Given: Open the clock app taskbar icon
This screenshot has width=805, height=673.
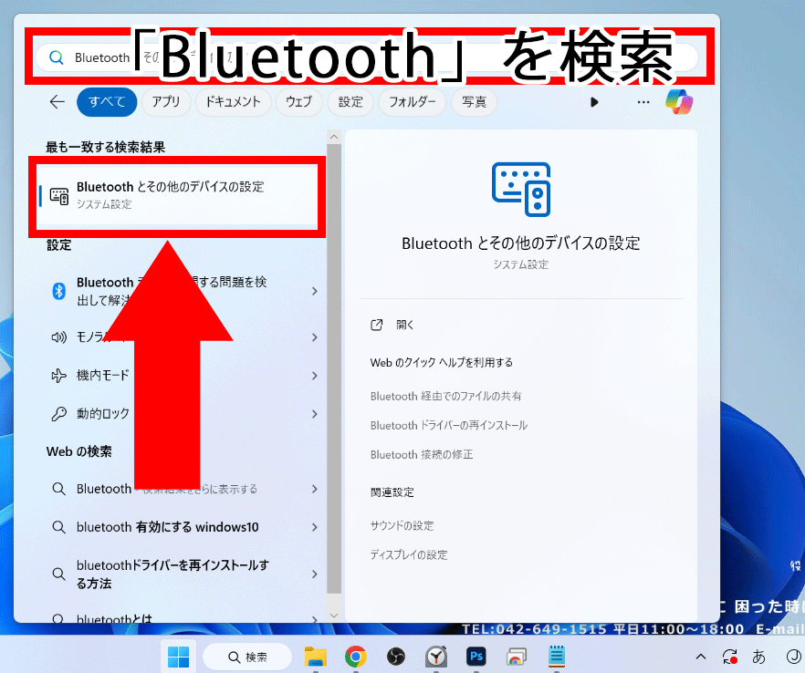Looking at the screenshot, I should pos(436,657).
